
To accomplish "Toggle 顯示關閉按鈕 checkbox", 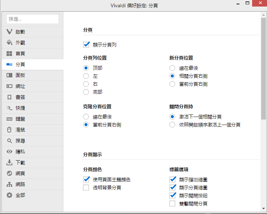I will point(172,195).
